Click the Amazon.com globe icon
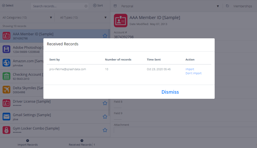Viewport: 257px width, 148px height. coord(7,63)
